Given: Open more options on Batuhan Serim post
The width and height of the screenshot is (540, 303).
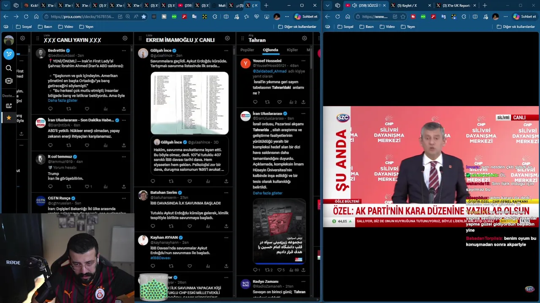Looking at the screenshot, I should pos(226,193).
